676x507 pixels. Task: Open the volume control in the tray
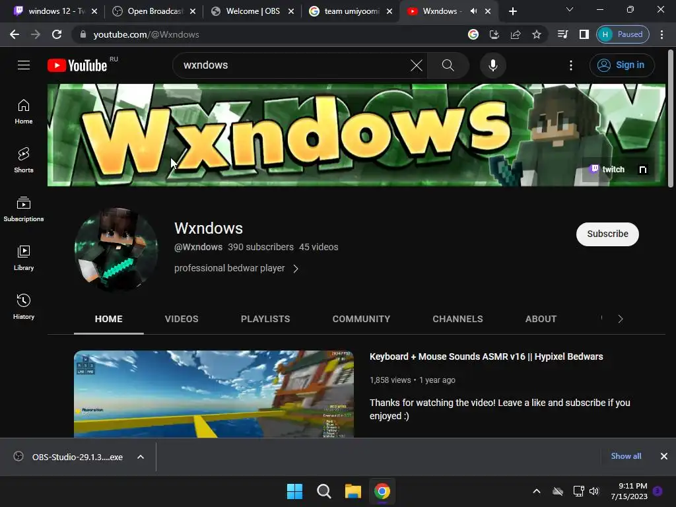coord(594,491)
